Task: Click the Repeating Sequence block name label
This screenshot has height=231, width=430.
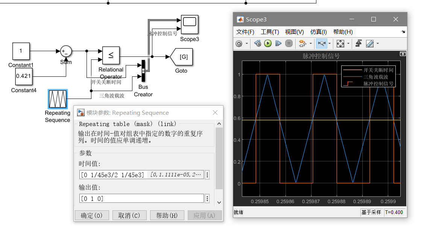Action: (x=58, y=116)
